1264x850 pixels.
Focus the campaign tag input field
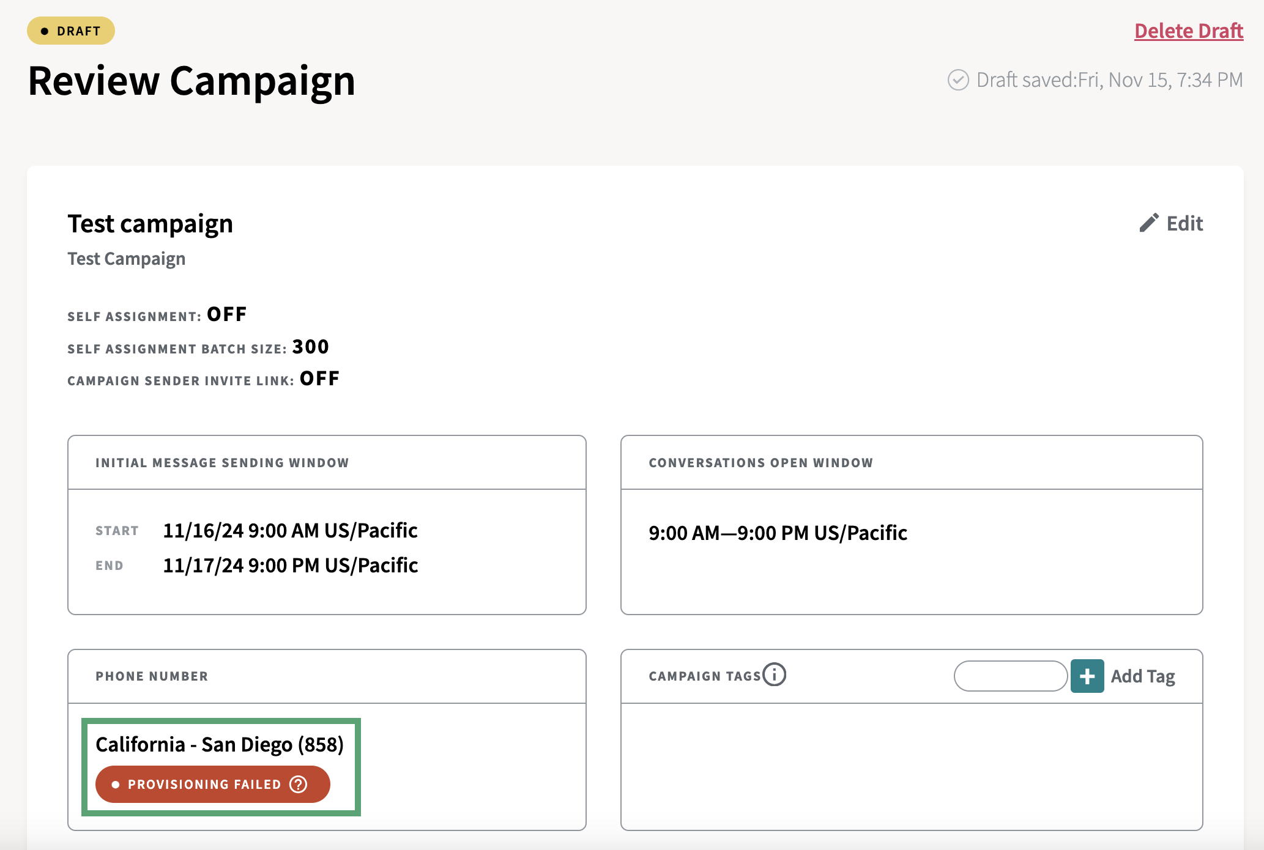click(x=1010, y=676)
